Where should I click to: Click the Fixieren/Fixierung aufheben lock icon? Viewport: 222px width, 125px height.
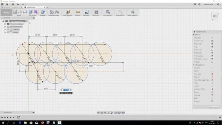(212, 80)
